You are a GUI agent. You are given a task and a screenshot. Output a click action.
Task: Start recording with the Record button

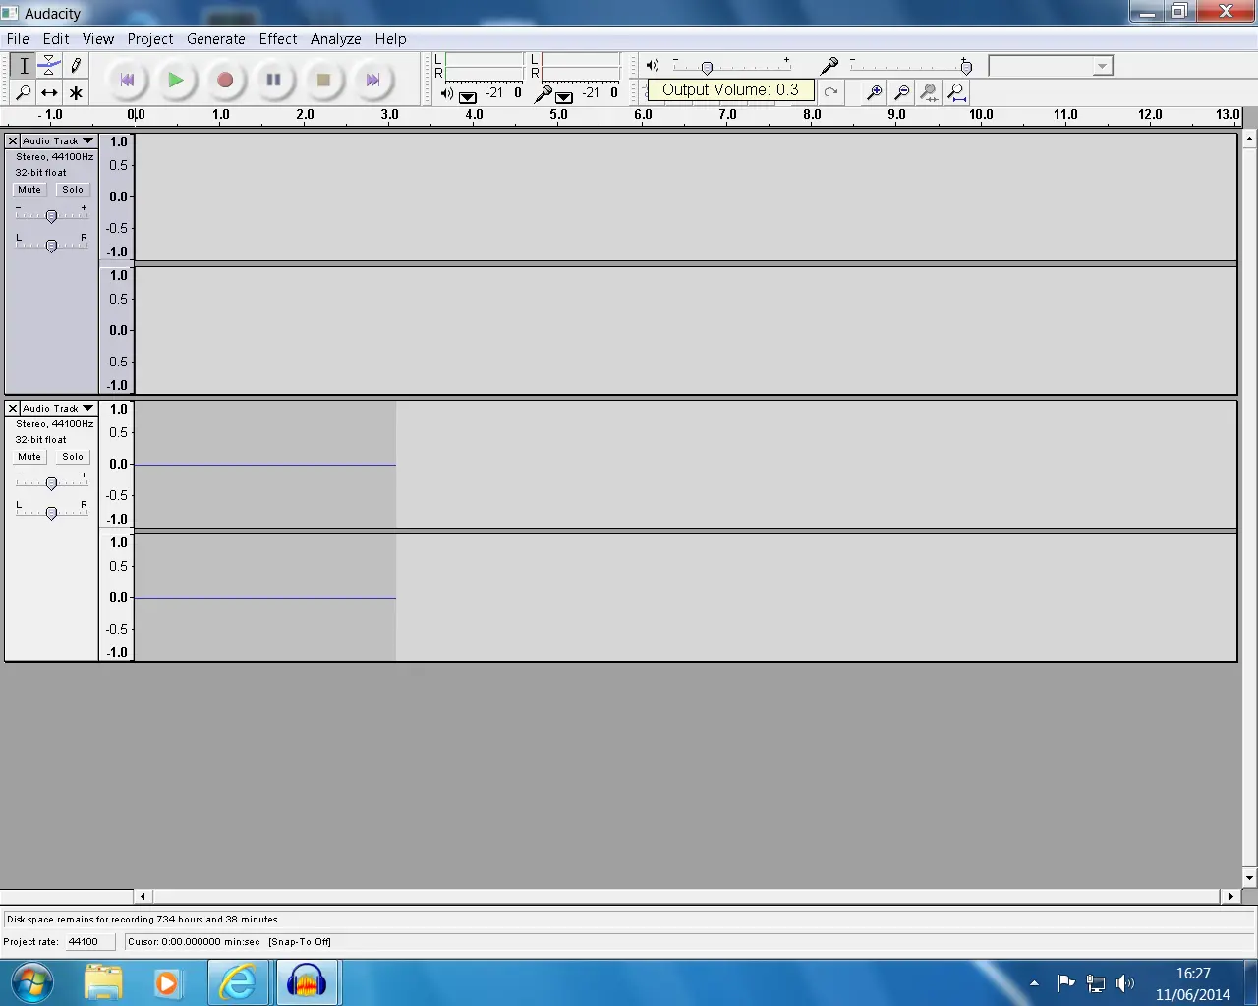(225, 80)
